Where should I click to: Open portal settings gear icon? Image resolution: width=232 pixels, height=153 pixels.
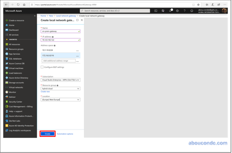click(177, 11)
